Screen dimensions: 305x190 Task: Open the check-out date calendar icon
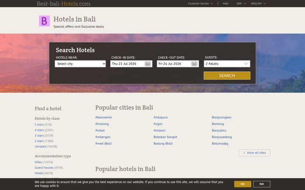coord(194,64)
